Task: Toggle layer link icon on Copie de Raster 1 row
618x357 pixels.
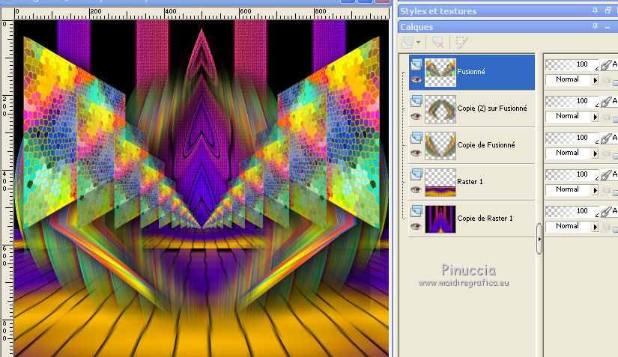Action: point(607,211)
